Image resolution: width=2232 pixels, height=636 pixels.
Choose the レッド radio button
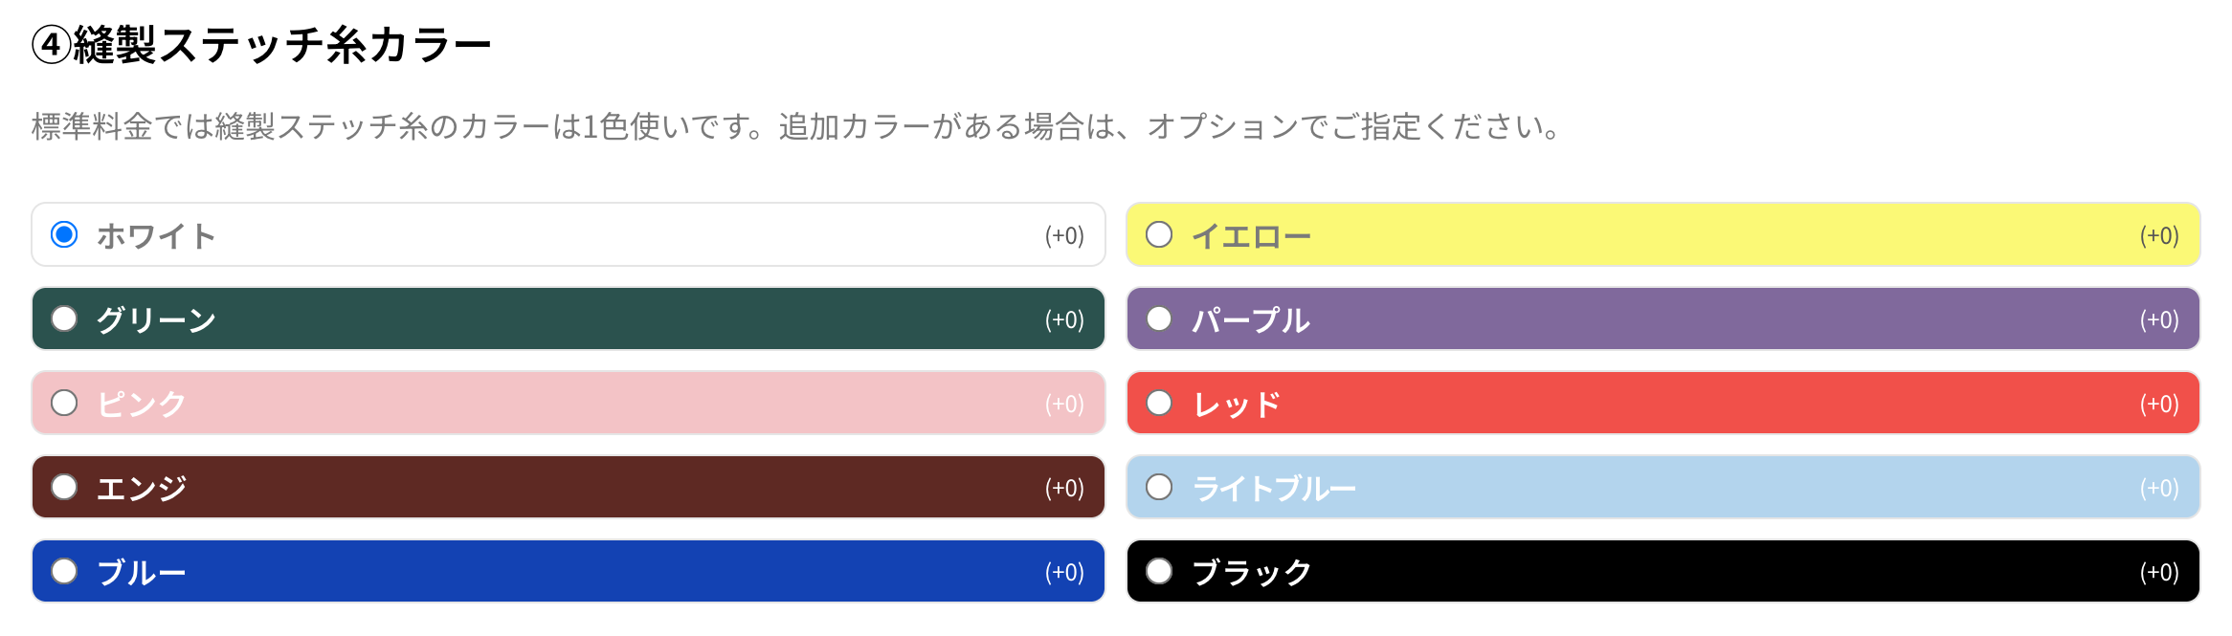pyautogui.click(x=1159, y=403)
